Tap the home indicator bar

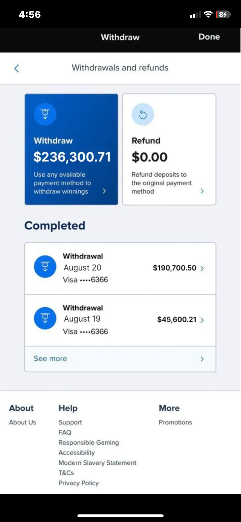pos(120,516)
